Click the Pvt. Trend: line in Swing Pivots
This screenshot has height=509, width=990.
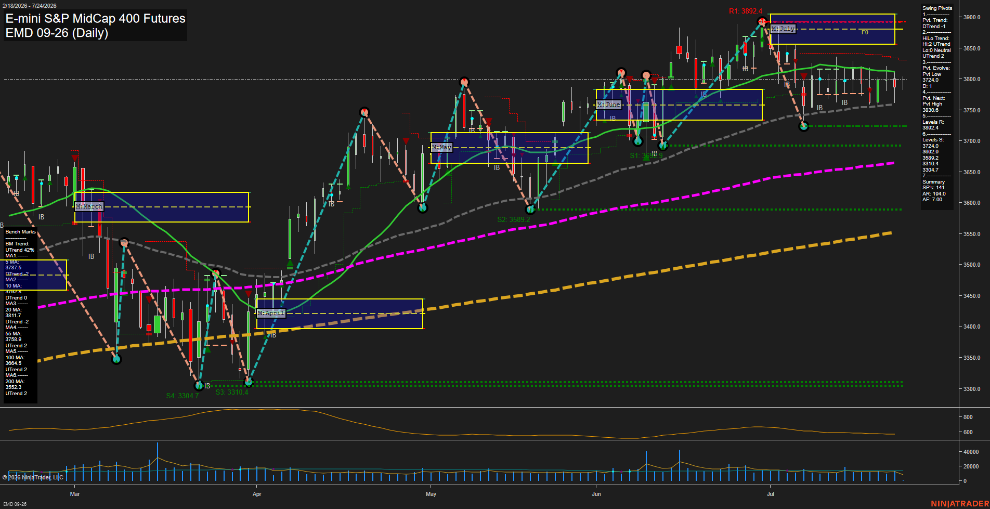coord(935,20)
